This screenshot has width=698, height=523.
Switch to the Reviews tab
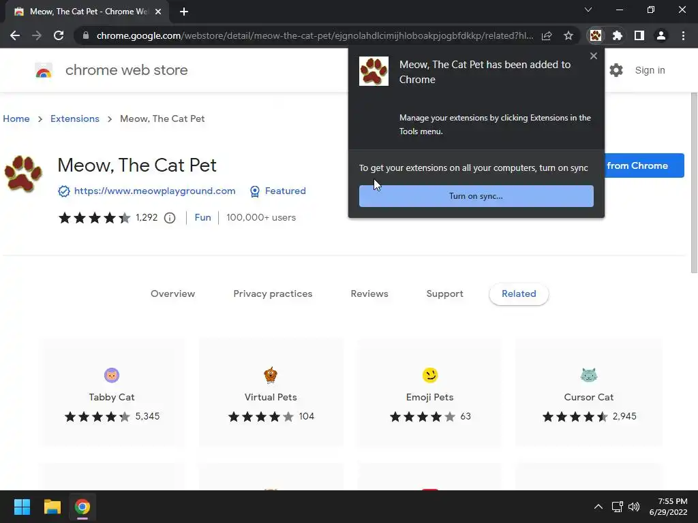coord(369,294)
